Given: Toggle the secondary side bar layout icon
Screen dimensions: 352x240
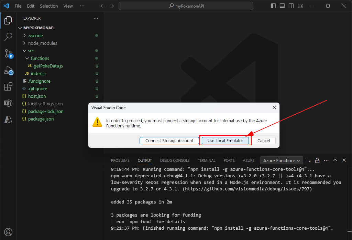Looking at the screenshot, I should [291, 6].
